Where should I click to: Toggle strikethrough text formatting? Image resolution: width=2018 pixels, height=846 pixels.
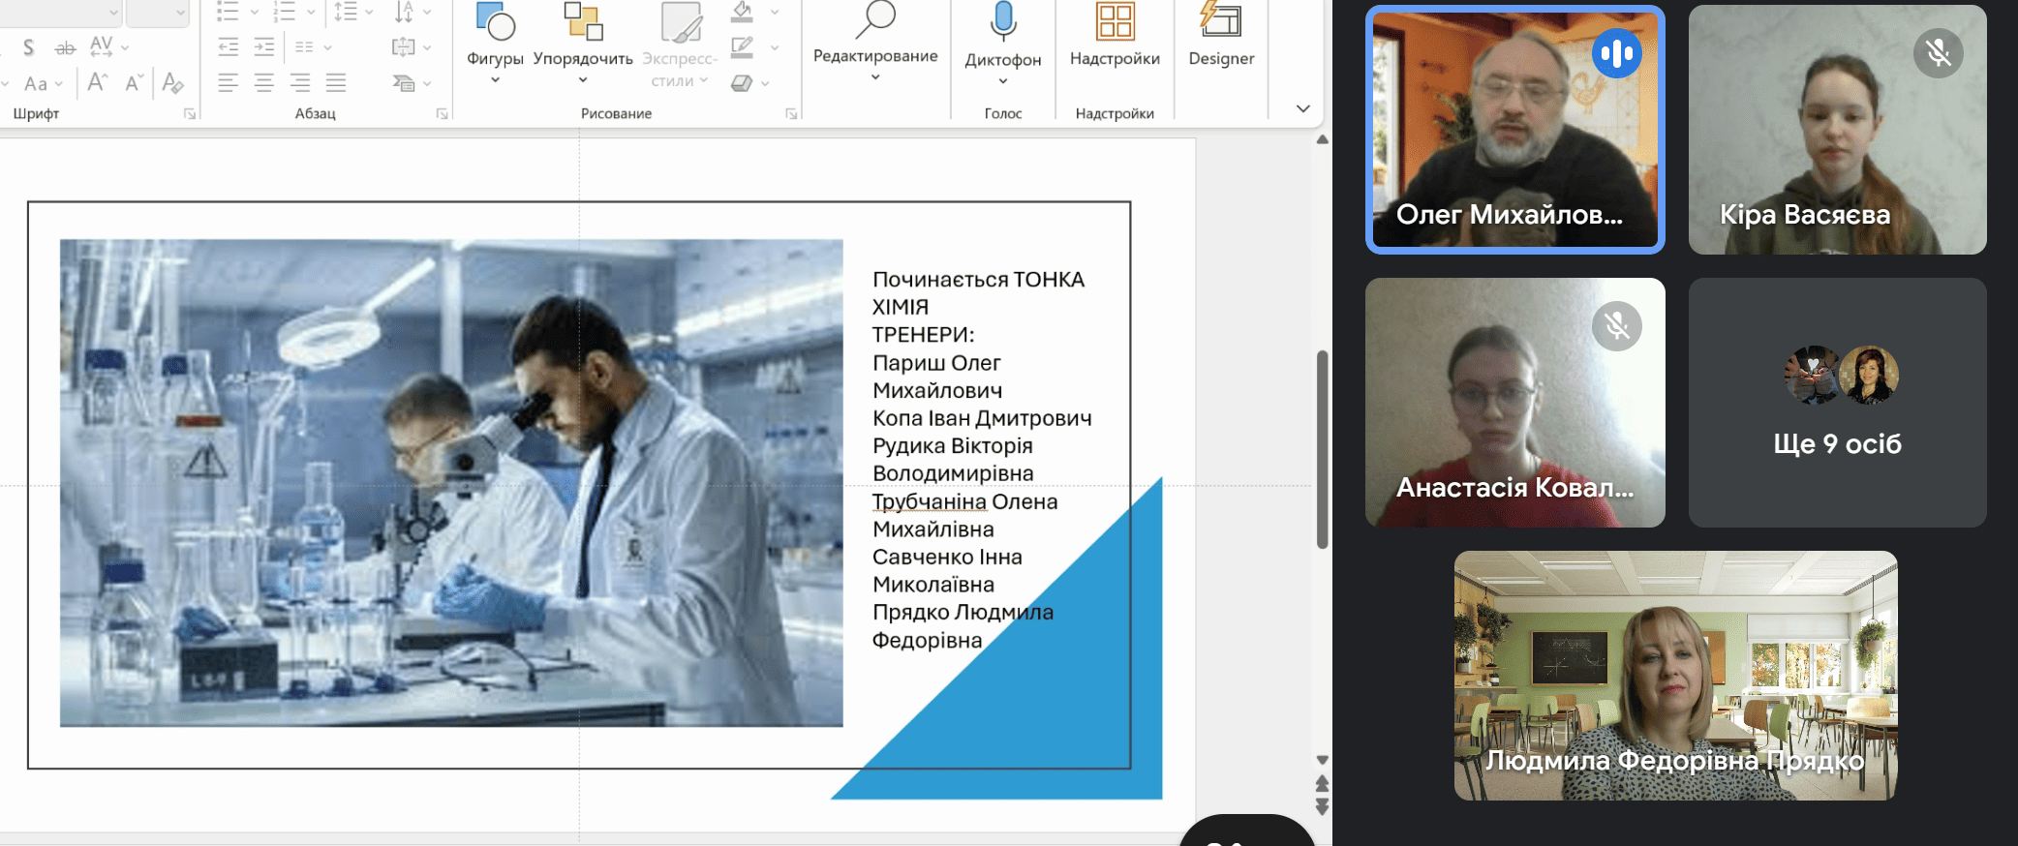65,47
